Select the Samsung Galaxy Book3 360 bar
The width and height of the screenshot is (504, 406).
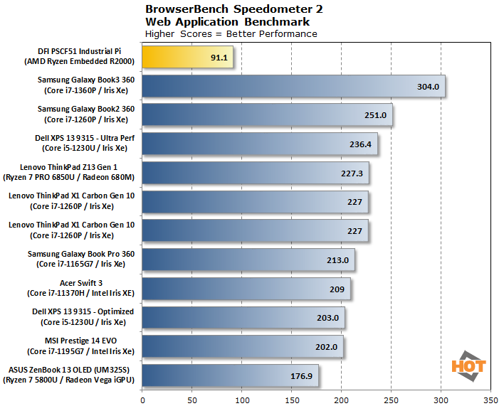[293, 86]
